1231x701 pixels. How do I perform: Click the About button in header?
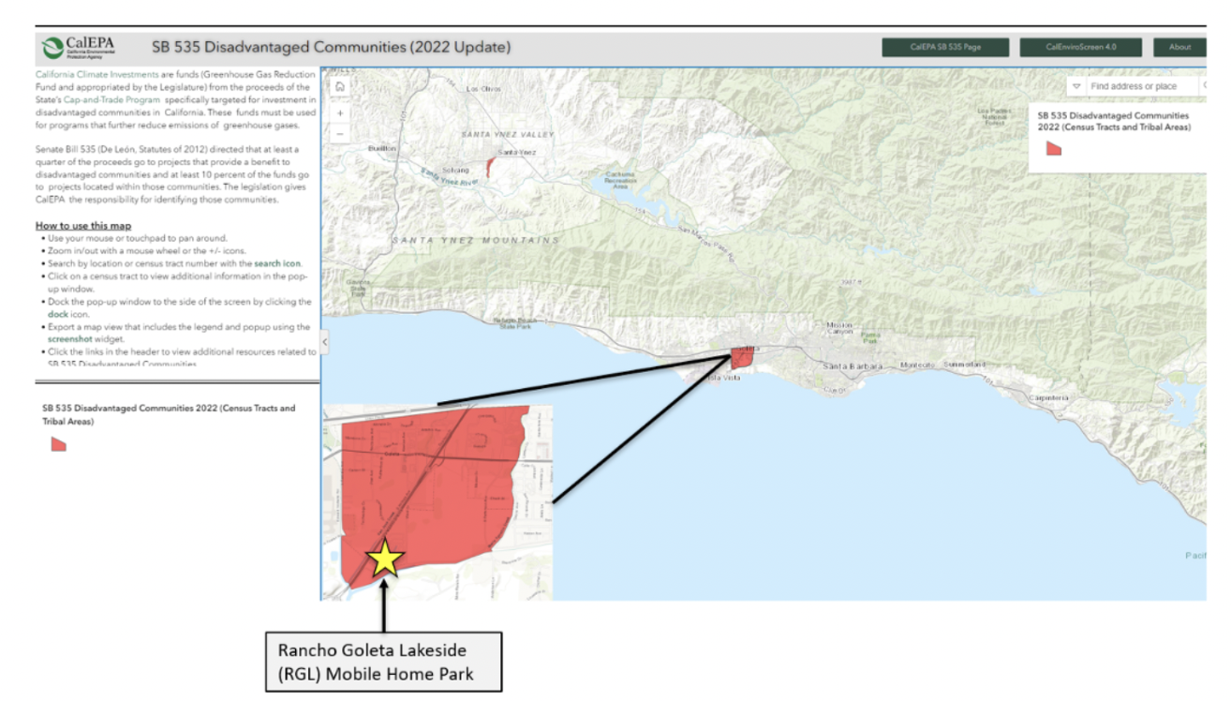pyautogui.click(x=1179, y=47)
